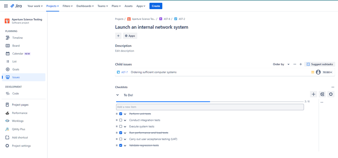Open the To Do! checklist ellipsis menu

(322, 102)
